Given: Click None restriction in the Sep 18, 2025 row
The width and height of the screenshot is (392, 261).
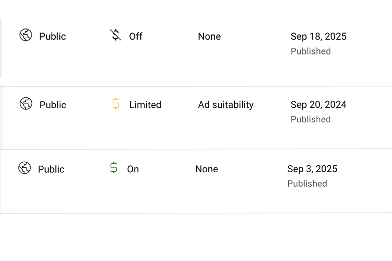Looking at the screenshot, I should (209, 37).
